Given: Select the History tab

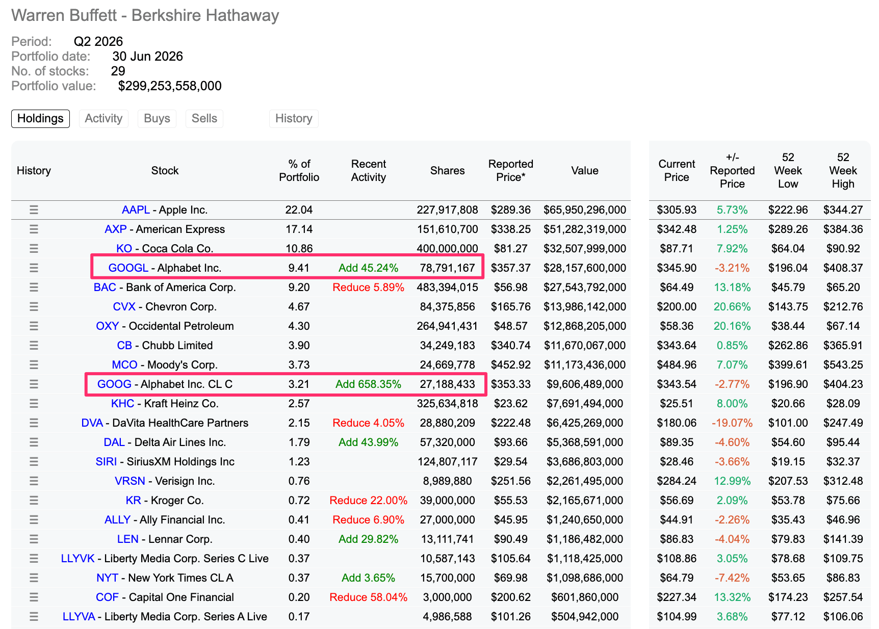Looking at the screenshot, I should (294, 118).
